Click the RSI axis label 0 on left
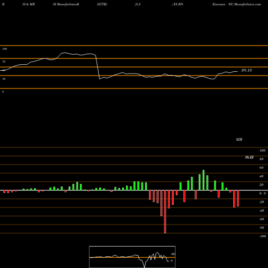The height and width of the screenshot is (268, 268). 3,92
